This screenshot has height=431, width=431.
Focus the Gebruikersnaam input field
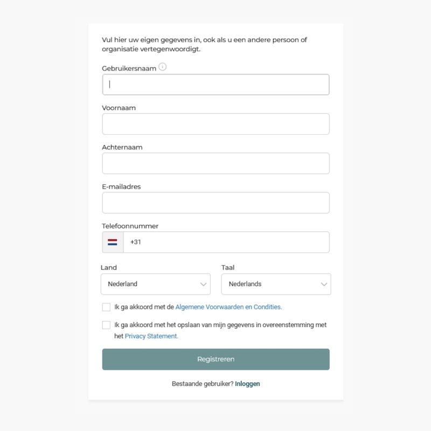click(216, 85)
